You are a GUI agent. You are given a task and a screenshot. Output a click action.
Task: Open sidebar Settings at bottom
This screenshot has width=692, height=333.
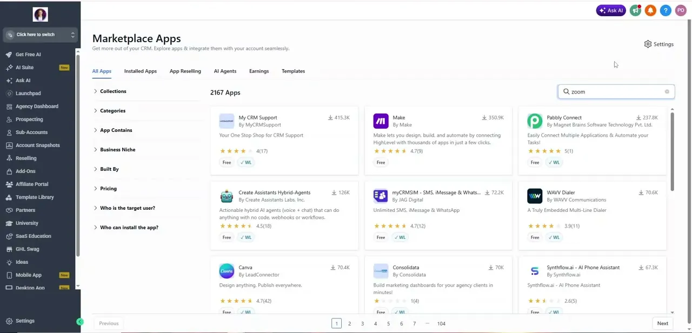pos(25,321)
